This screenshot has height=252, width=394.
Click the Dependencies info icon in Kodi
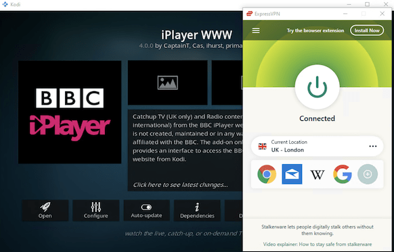pyautogui.click(x=197, y=207)
